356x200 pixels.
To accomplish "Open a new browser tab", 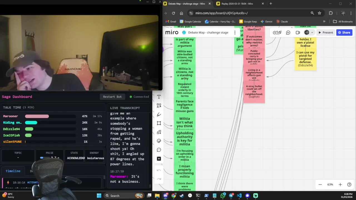I will [x=271, y=4].
